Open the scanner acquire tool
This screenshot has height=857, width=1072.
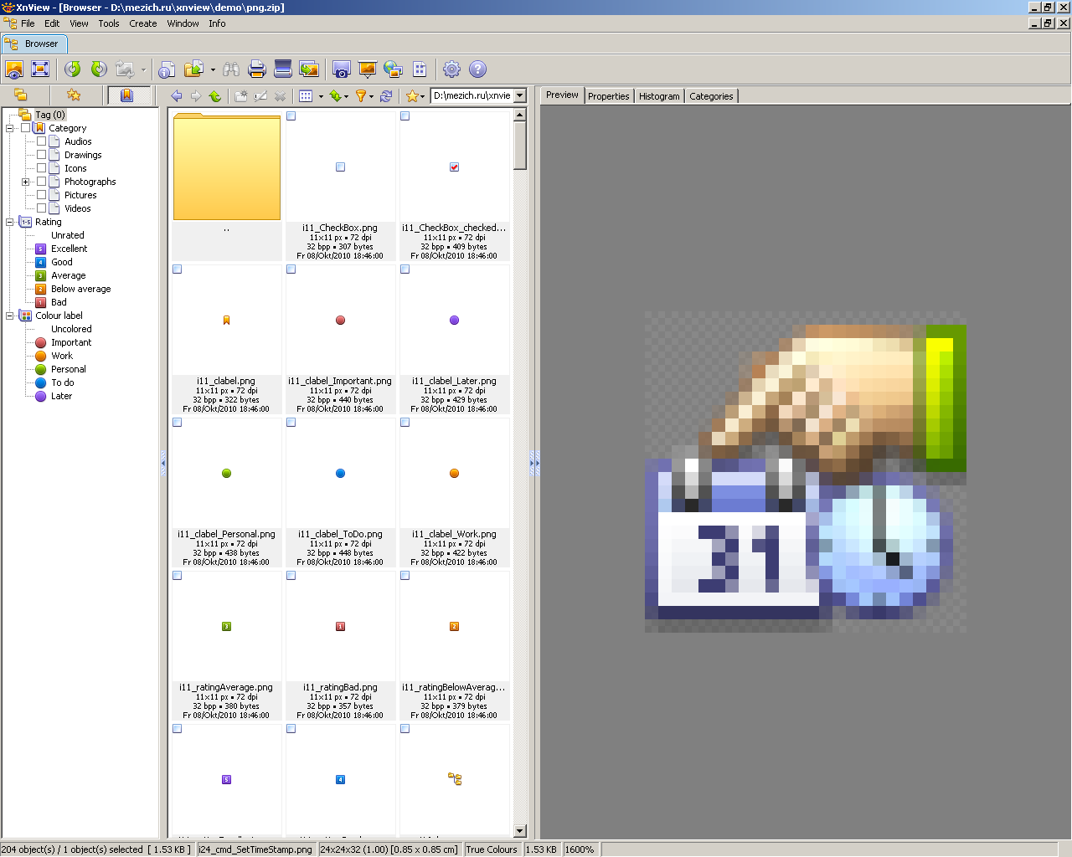[x=283, y=69]
